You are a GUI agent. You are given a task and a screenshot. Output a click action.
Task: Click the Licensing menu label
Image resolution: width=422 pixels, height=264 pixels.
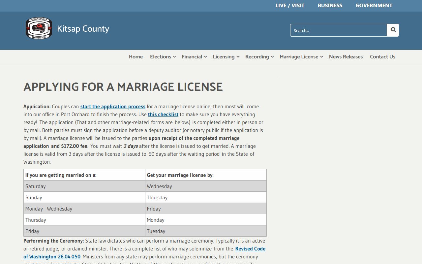(224, 57)
